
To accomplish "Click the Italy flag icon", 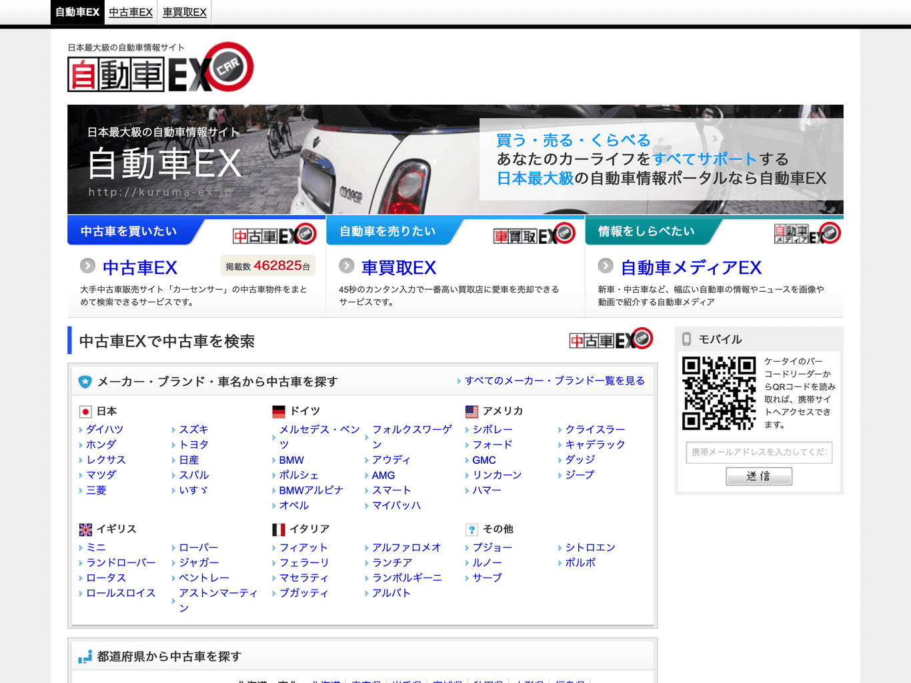I will [279, 530].
